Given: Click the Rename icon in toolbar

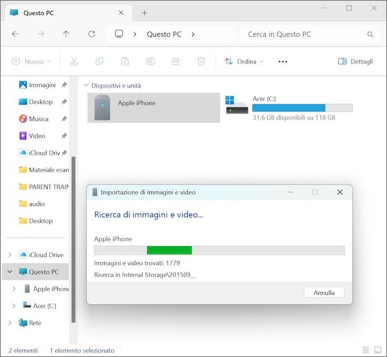Looking at the screenshot, I should point(150,62).
